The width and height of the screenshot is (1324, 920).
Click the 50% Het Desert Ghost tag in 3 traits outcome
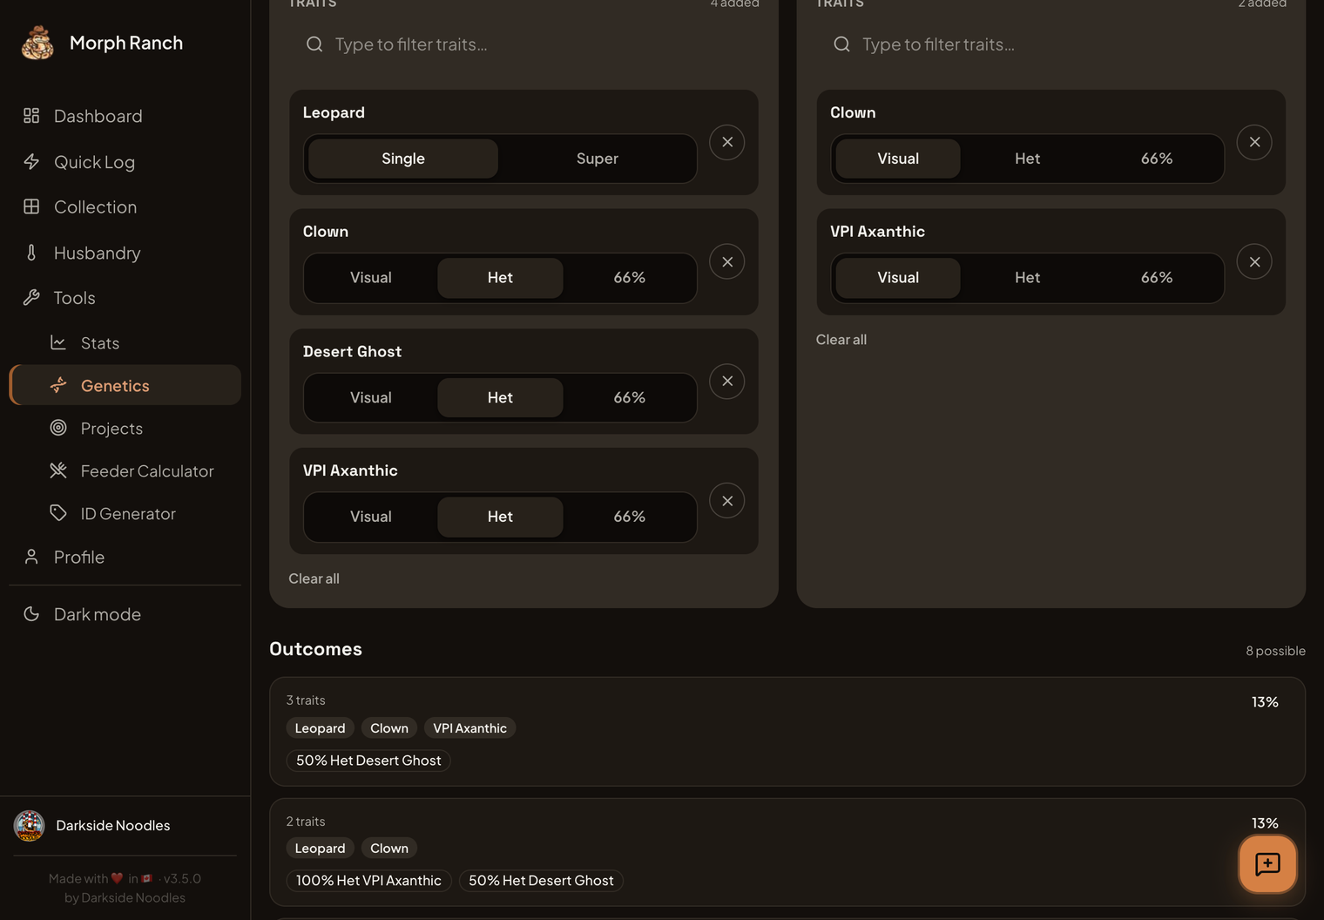pyautogui.click(x=368, y=761)
